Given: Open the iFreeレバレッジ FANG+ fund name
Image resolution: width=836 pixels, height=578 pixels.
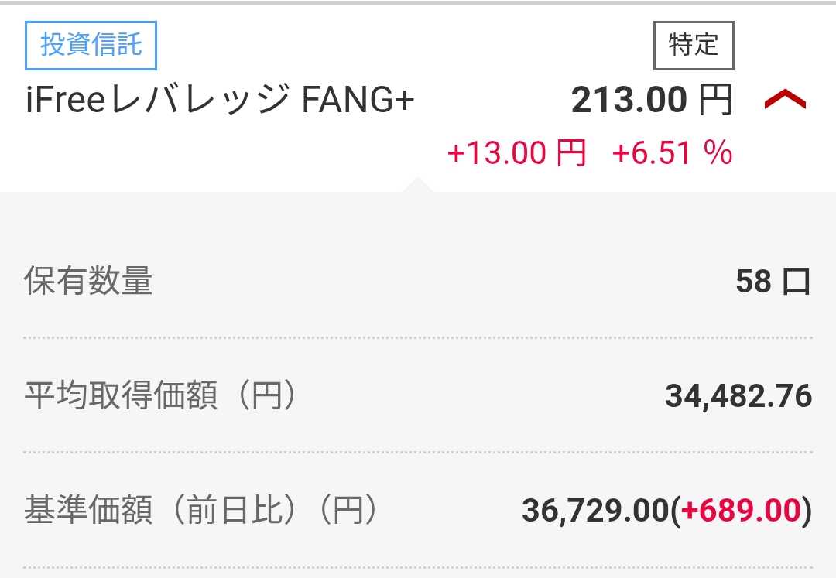Looking at the screenshot, I should point(221,101).
